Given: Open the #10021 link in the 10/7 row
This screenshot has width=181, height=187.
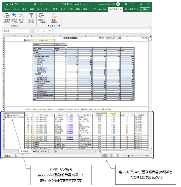Looking at the screenshot, I should pos(70,139).
